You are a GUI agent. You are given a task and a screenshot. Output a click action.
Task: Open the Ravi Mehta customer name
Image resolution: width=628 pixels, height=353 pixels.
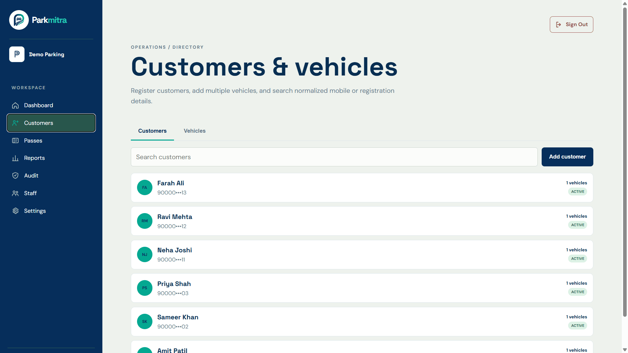coord(175,217)
